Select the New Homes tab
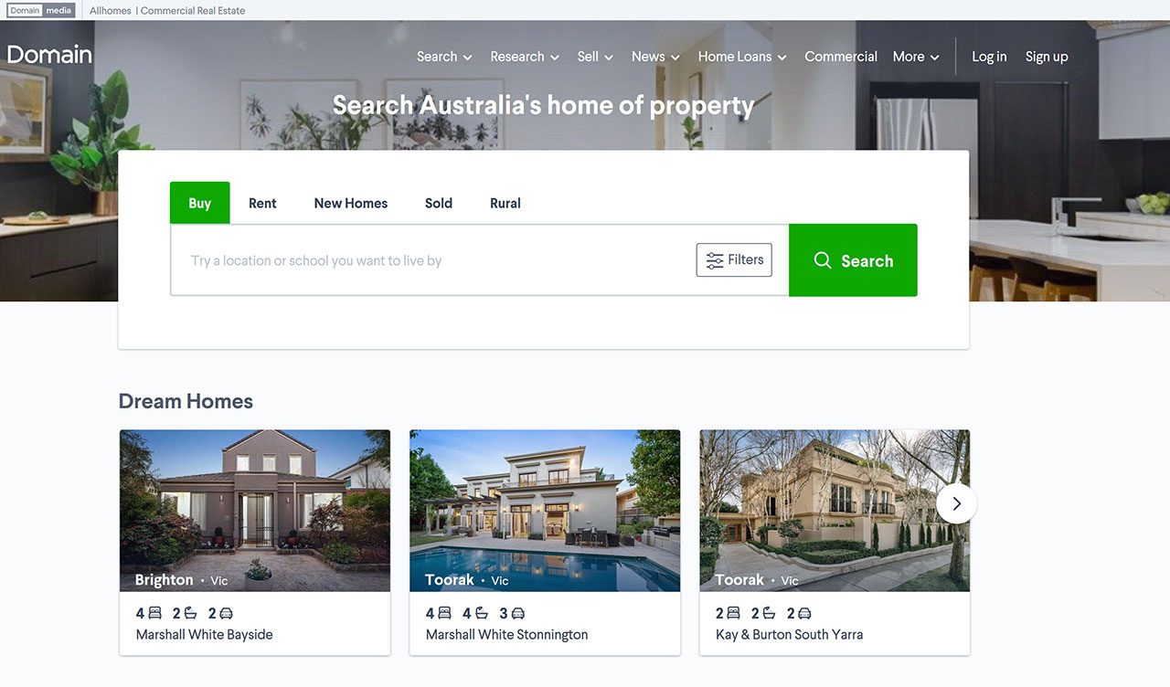 (x=351, y=203)
